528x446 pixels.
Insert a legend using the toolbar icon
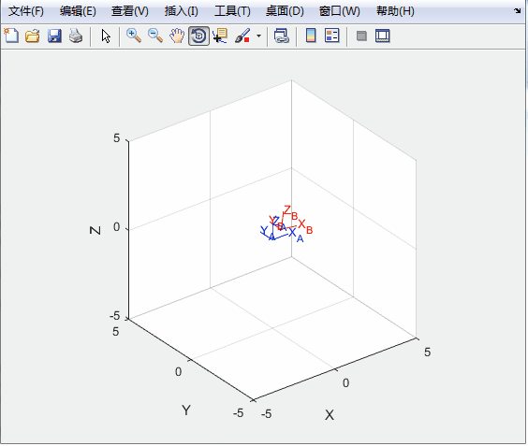click(x=332, y=36)
